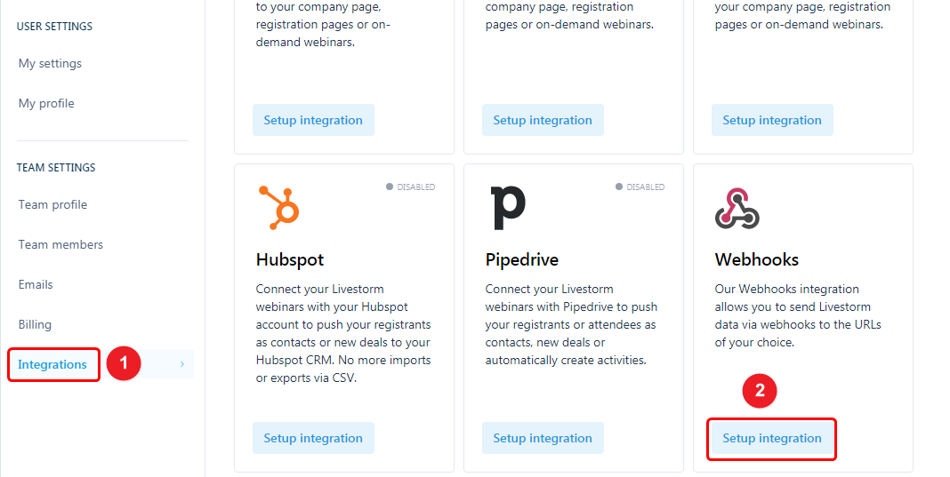Viewport: 950px width, 477px height.
Task: Select Emails in team settings
Action: tap(36, 284)
